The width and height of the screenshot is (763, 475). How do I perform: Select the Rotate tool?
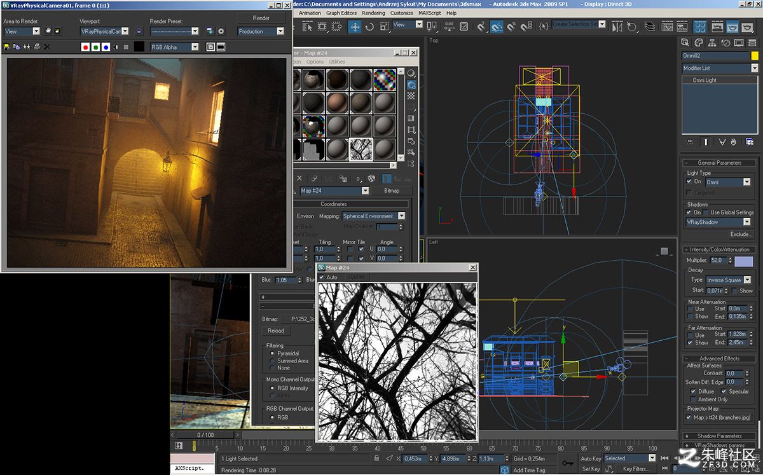(x=369, y=27)
